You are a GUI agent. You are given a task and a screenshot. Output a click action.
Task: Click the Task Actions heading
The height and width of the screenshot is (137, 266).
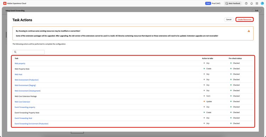[x=22, y=20]
